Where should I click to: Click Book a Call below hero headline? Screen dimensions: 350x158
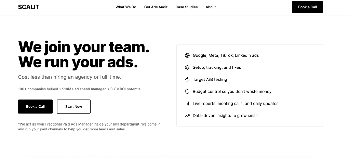click(35, 107)
